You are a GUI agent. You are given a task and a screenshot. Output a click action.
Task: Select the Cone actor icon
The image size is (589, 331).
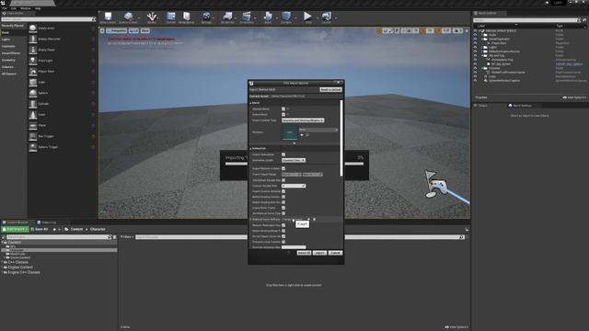pyautogui.click(x=33, y=115)
